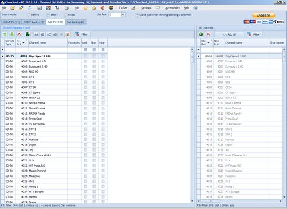Click the yellow star favorites toolbar icon
This screenshot has width=287, height=209.
[86, 8]
